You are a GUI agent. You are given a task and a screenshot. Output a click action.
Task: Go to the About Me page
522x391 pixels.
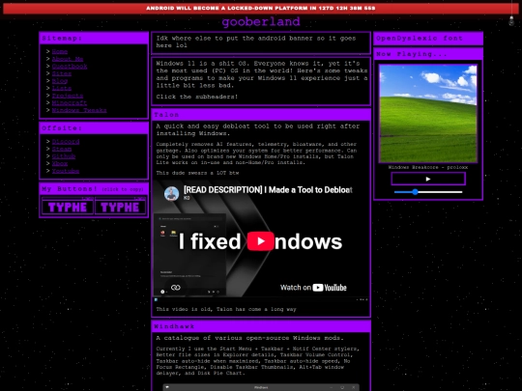(x=68, y=59)
